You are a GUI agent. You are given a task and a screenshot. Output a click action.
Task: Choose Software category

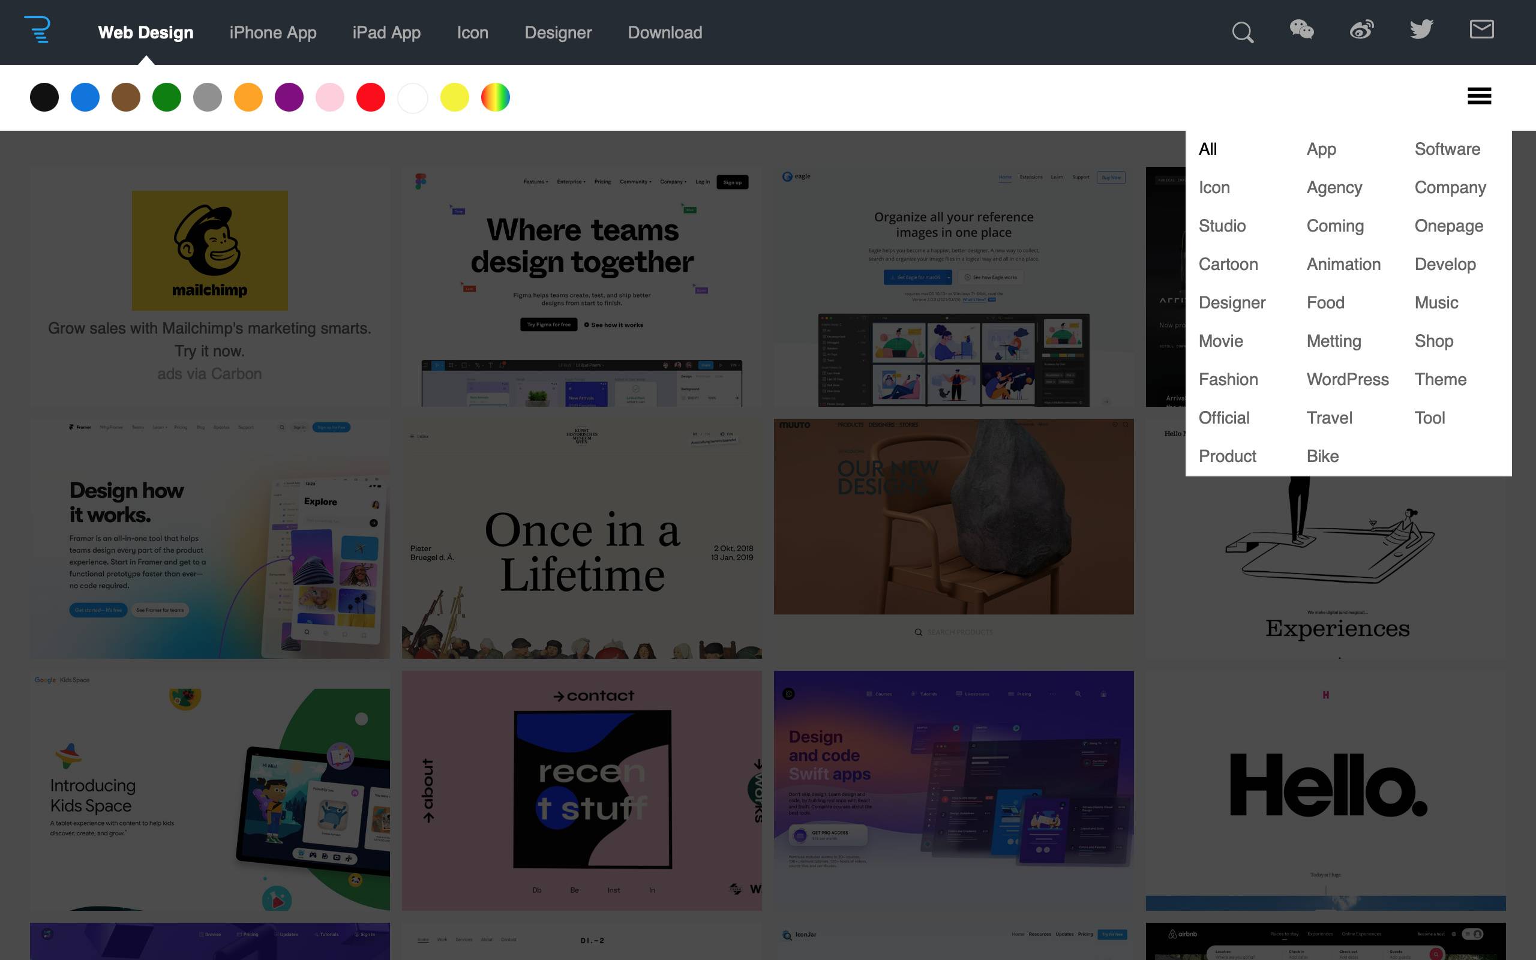point(1447,149)
